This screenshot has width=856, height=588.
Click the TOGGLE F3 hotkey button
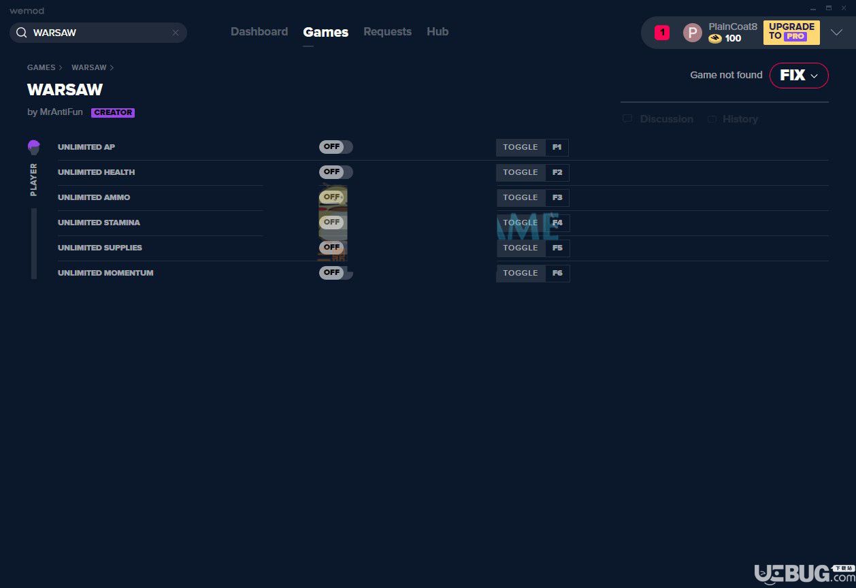(532, 197)
